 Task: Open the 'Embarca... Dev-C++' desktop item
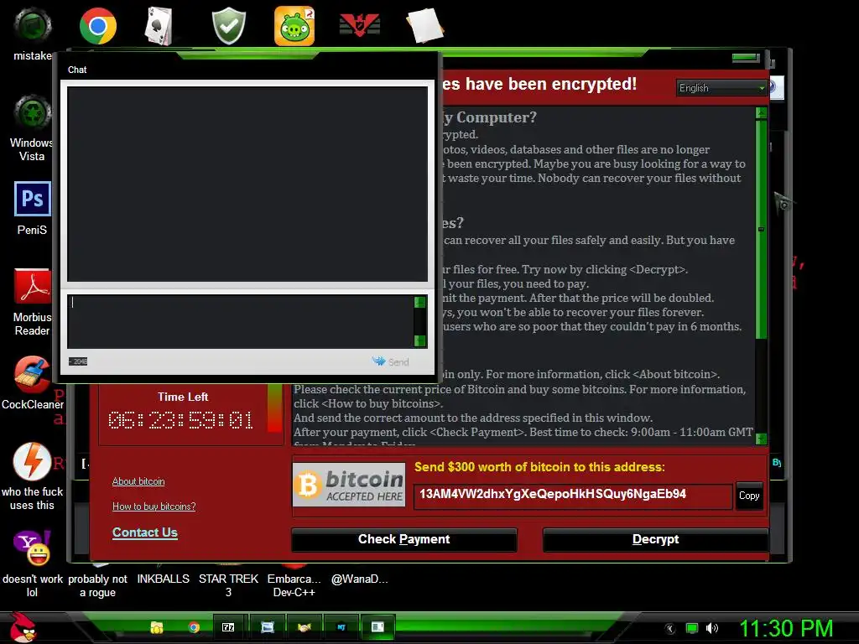coord(294,585)
